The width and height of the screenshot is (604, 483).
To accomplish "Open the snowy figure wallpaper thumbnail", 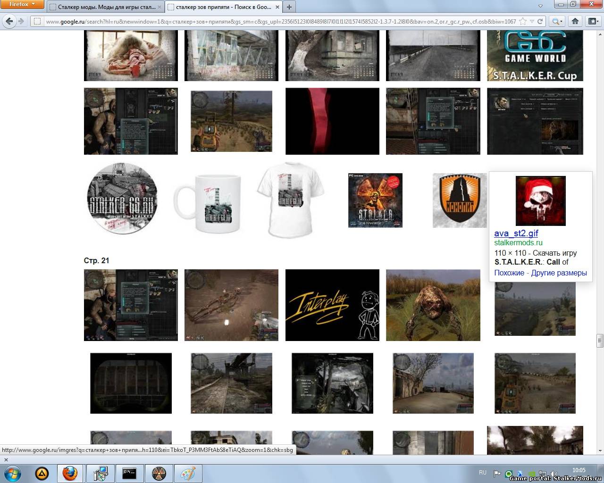I will pos(131,56).
